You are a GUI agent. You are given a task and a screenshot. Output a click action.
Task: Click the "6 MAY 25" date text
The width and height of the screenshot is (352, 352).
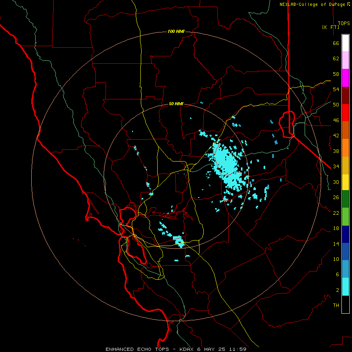[x=212, y=349]
